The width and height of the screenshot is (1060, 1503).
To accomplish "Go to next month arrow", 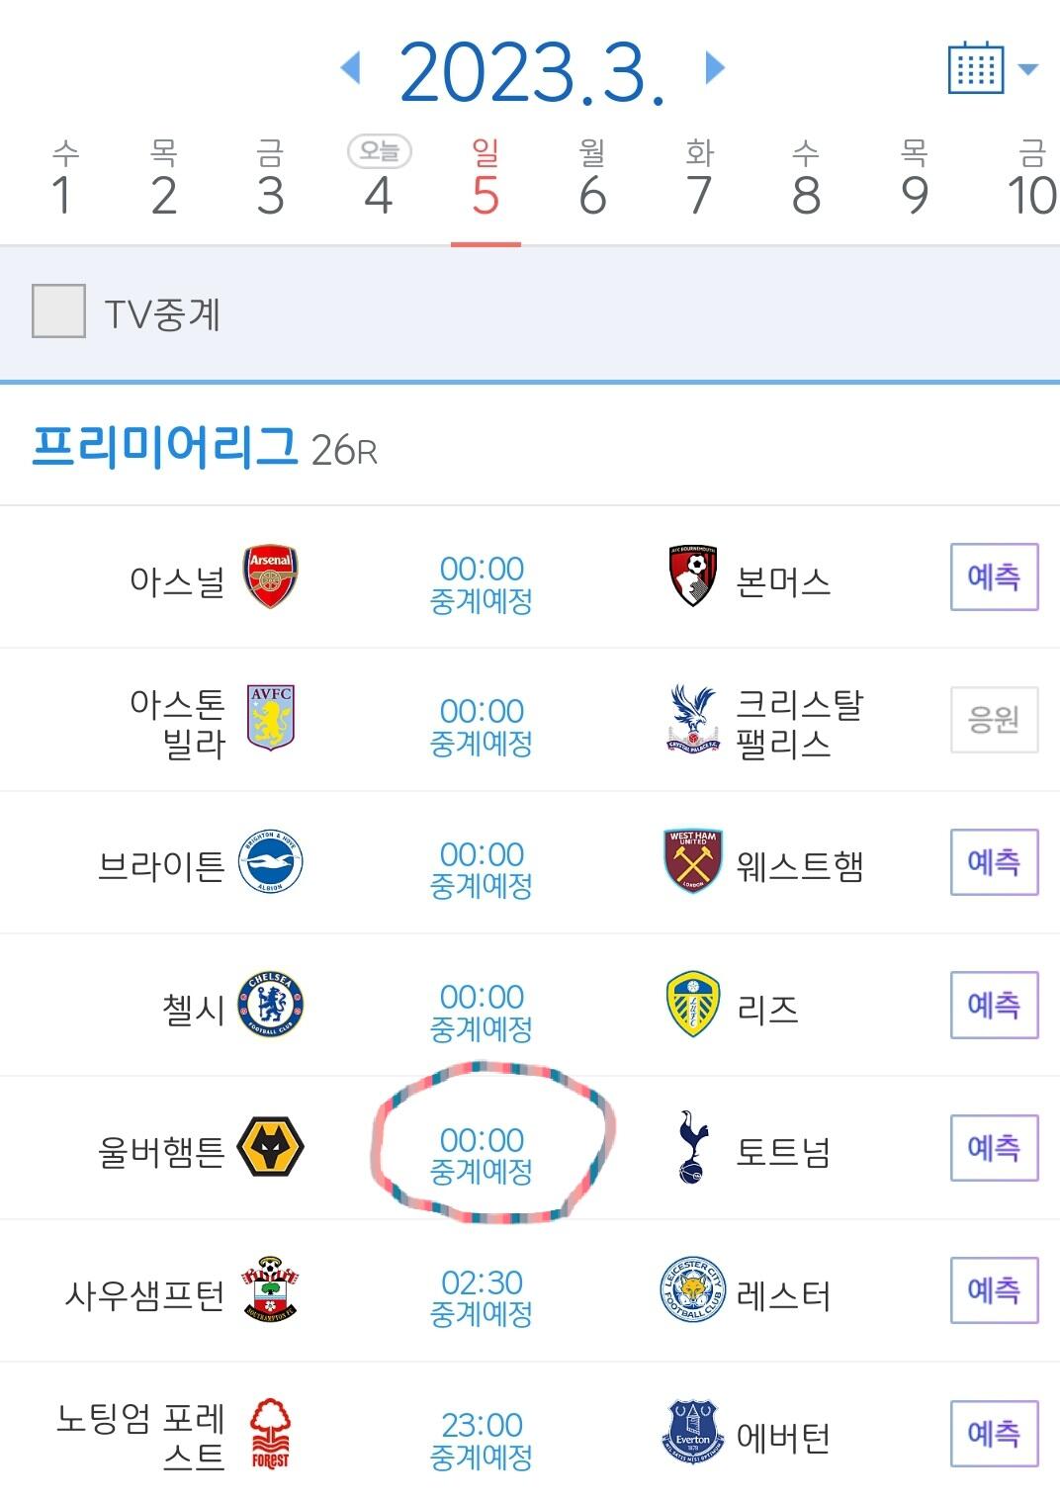I will click(715, 68).
